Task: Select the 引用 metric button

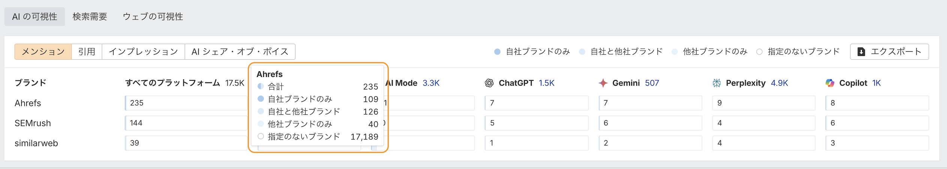Action: click(x=87, y=52)
